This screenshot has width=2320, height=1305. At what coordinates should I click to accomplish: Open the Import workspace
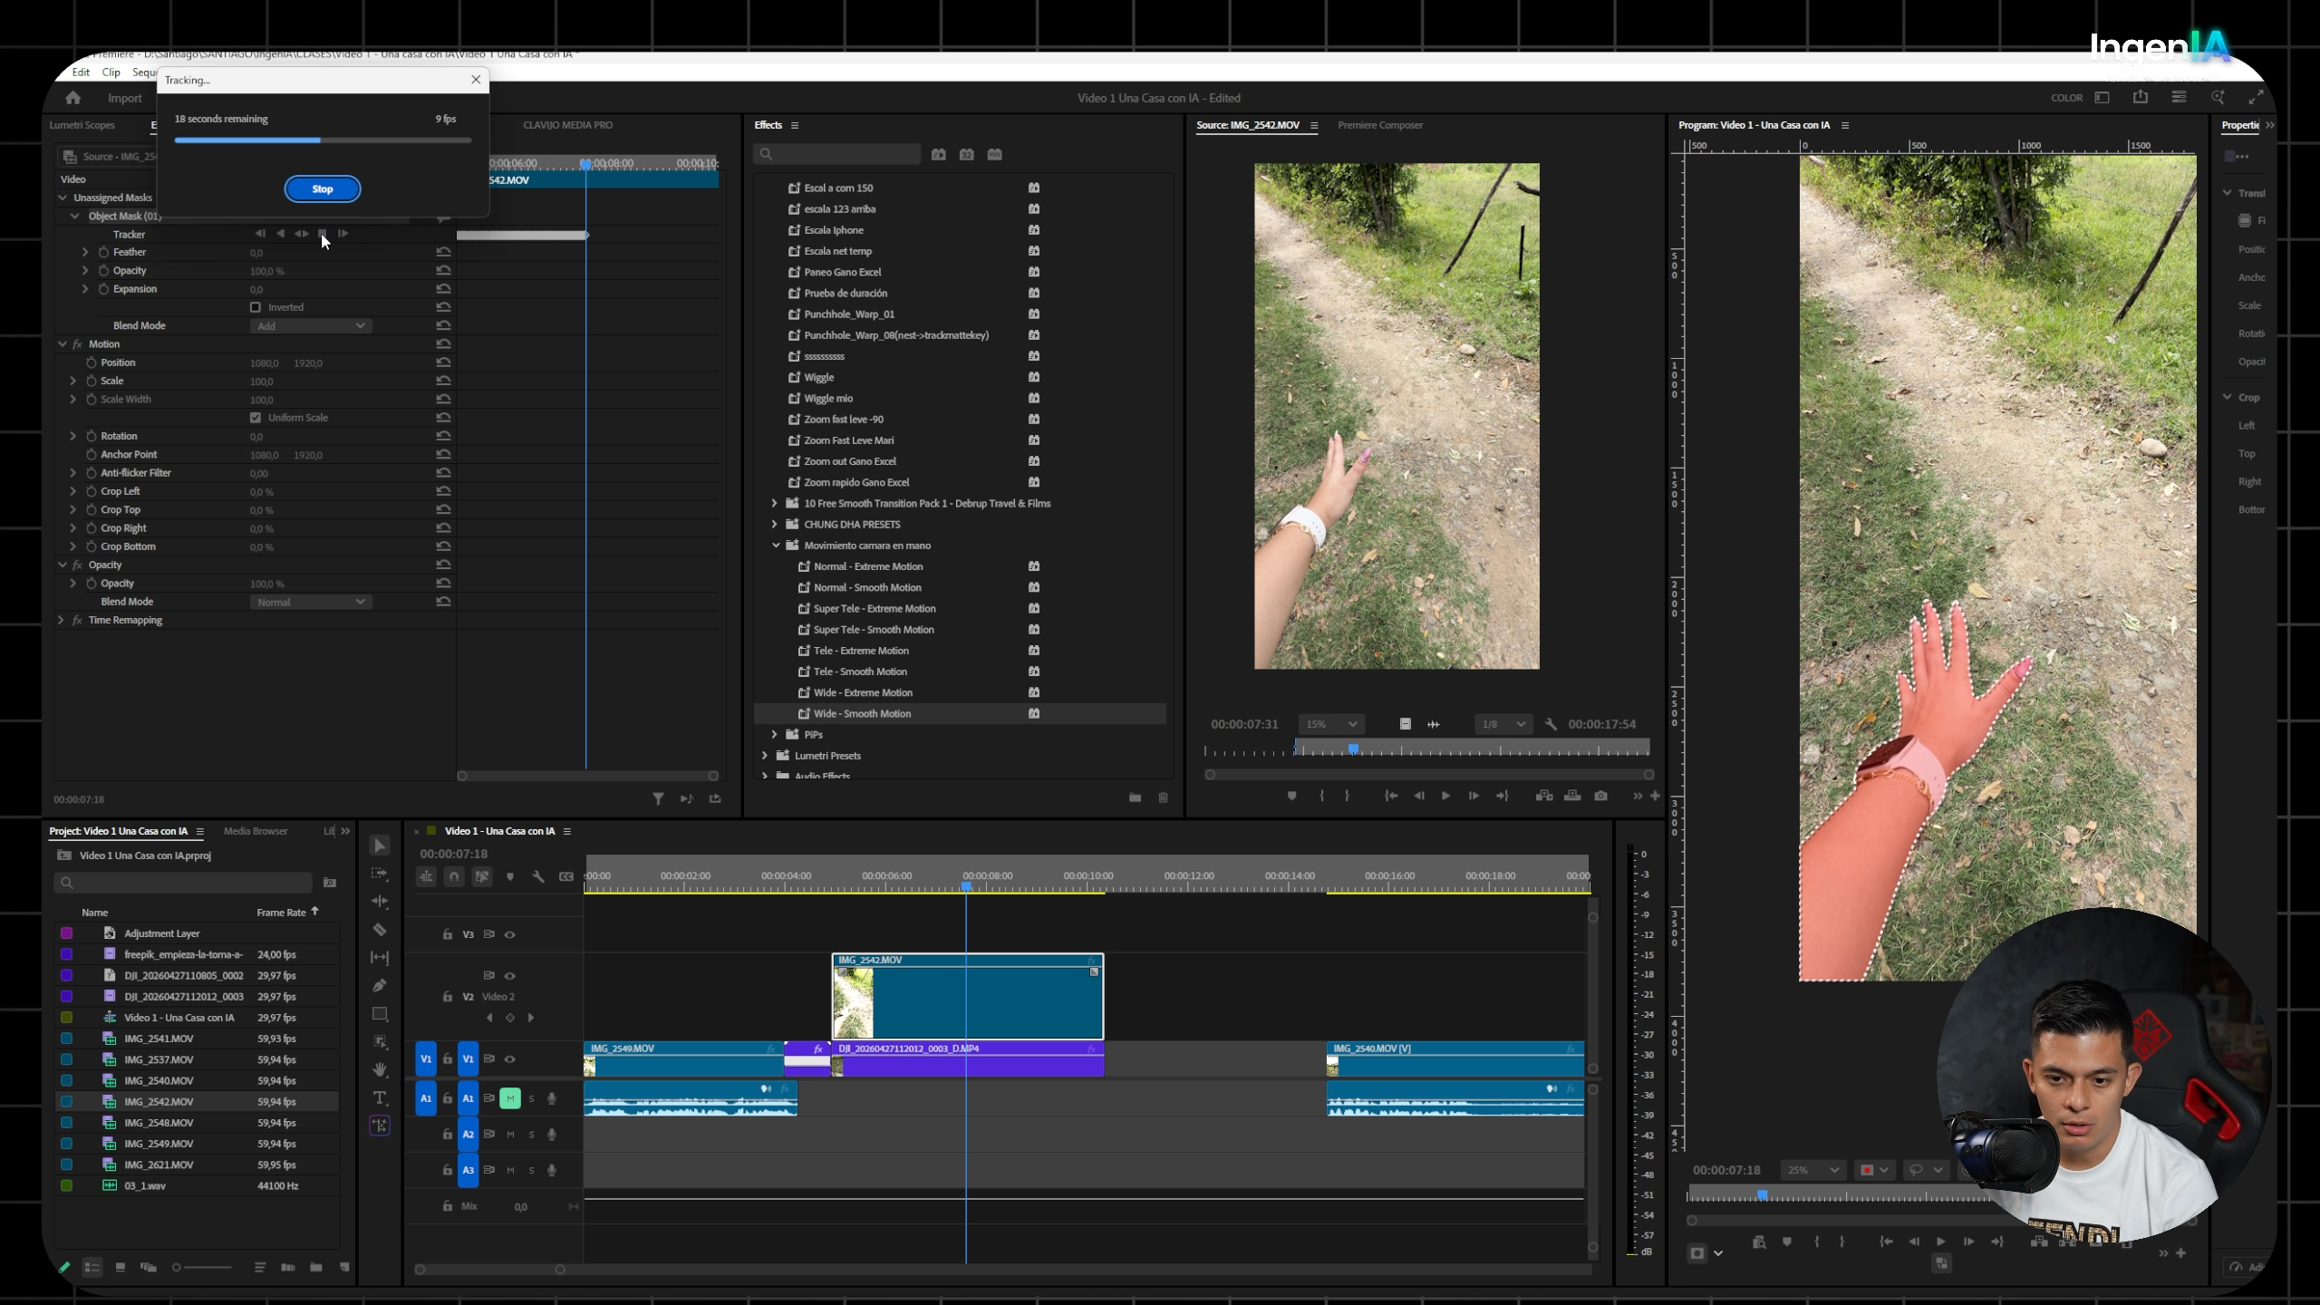(124, 98)
